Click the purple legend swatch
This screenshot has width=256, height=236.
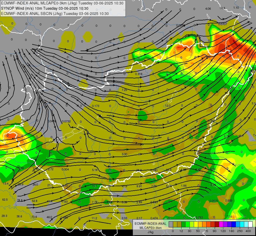tap(225, 224)
